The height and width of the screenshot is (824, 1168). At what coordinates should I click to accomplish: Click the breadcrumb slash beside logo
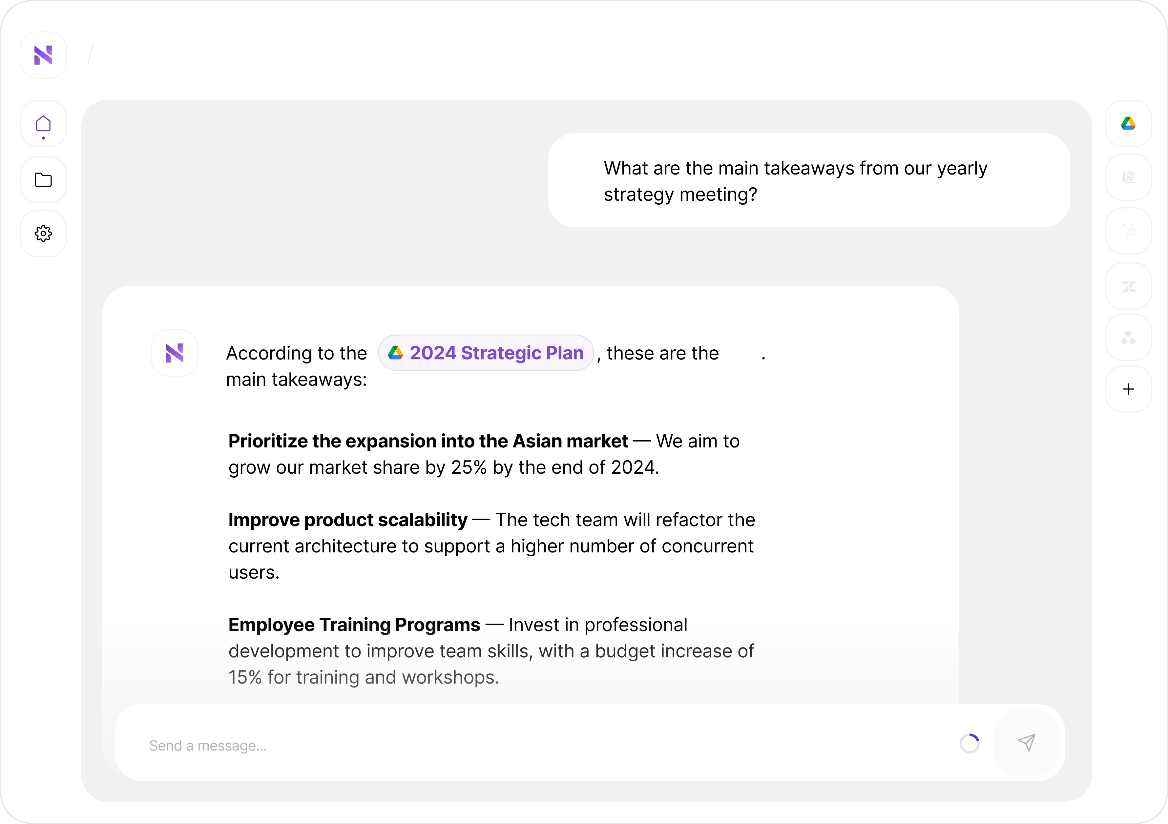pos(91,54)
